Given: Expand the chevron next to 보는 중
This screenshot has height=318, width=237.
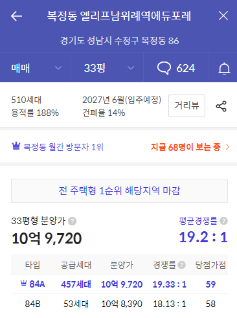Looking at the screenshot, I should point(227,147).
